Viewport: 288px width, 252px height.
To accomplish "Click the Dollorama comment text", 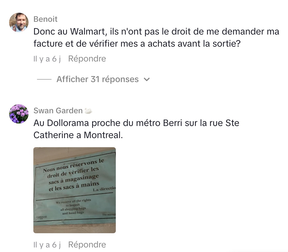I will pyautogui.click(x=136, y=129).
